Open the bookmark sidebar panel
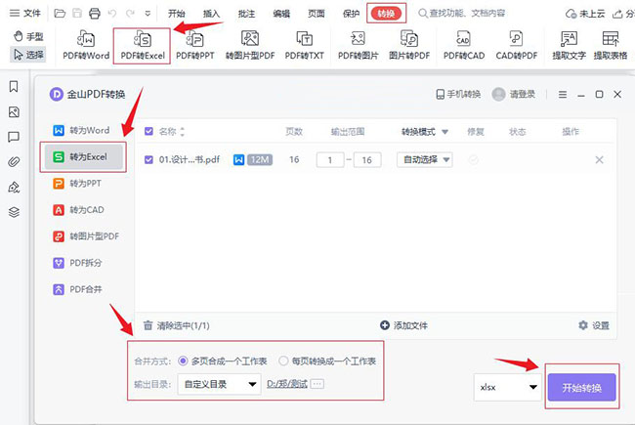 coord(14,86)
